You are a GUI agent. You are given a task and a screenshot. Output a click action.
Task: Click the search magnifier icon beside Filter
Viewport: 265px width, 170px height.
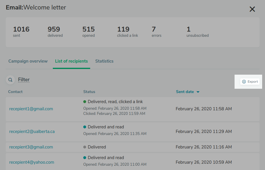pyautogui.click(x=10, y=80)
